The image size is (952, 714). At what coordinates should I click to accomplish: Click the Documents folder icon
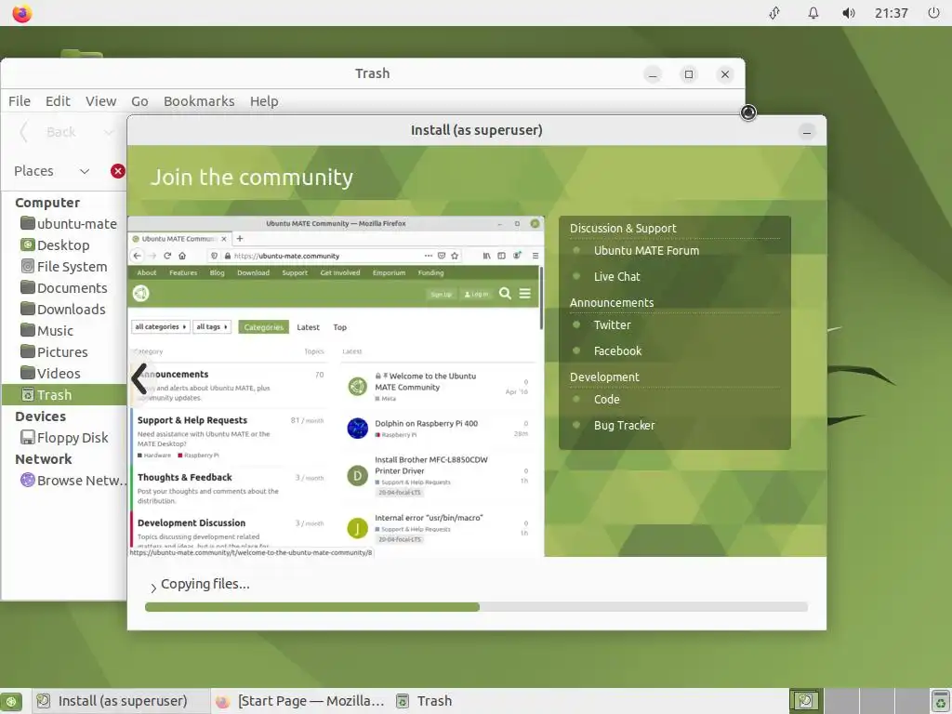point(27,287)
